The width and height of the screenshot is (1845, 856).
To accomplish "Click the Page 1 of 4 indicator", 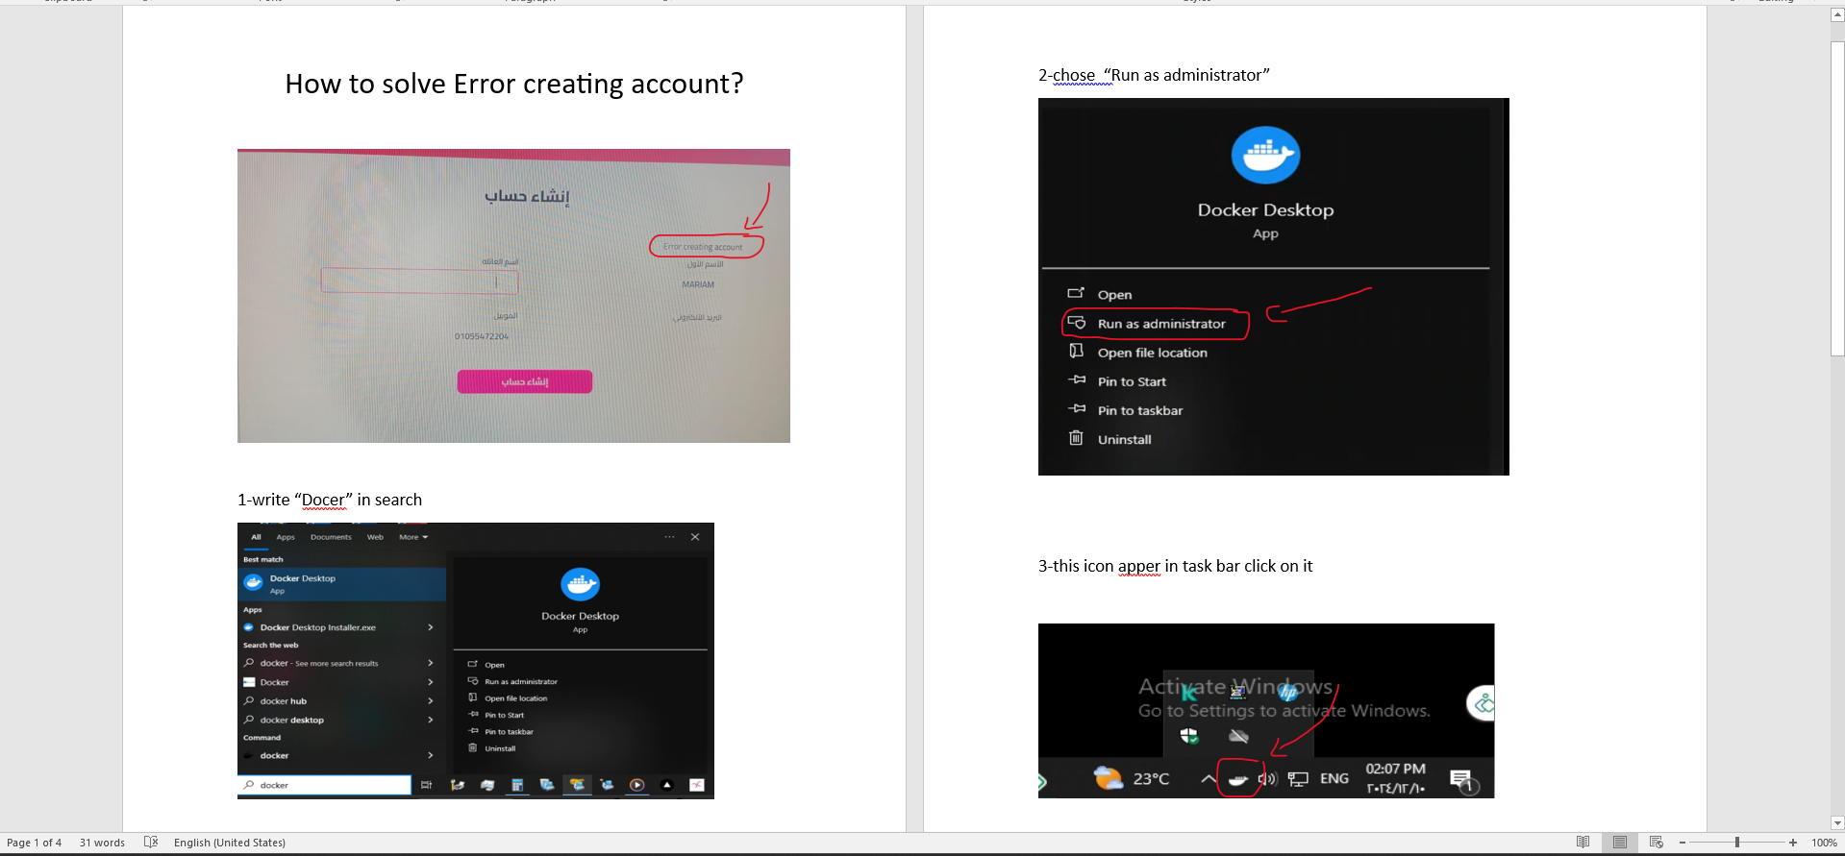I will coord(35,843).
